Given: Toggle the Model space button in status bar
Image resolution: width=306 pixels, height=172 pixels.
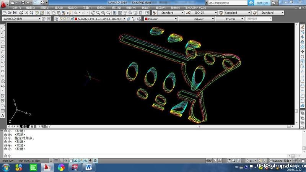Looking at the screenshot, I should (209, 161).
